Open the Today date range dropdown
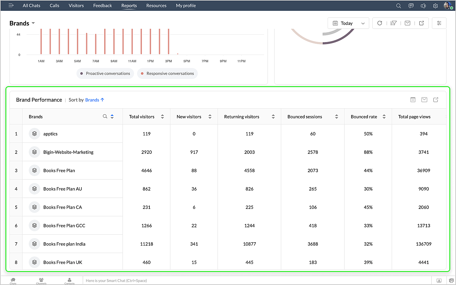This screenshot has height=285, width=456. [348, 23]
